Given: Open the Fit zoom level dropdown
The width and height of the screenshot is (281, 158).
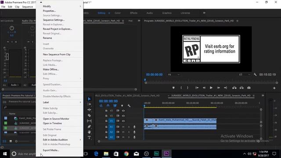Looking at the screenshot, I should [174, 75].
